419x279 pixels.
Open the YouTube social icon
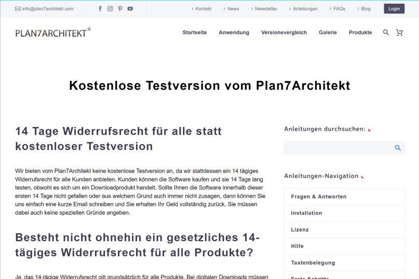[130, 8]
